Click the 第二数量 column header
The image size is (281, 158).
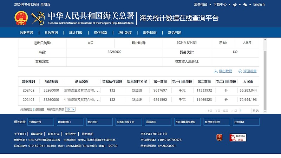coord(204,82)
